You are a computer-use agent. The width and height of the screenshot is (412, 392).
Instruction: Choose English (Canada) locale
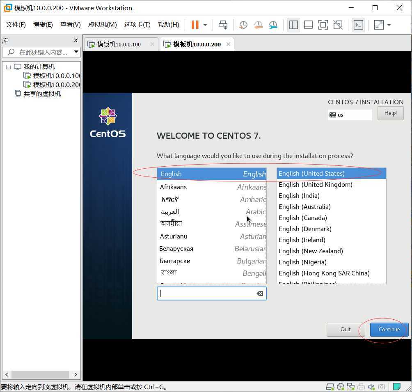[332, 218]
